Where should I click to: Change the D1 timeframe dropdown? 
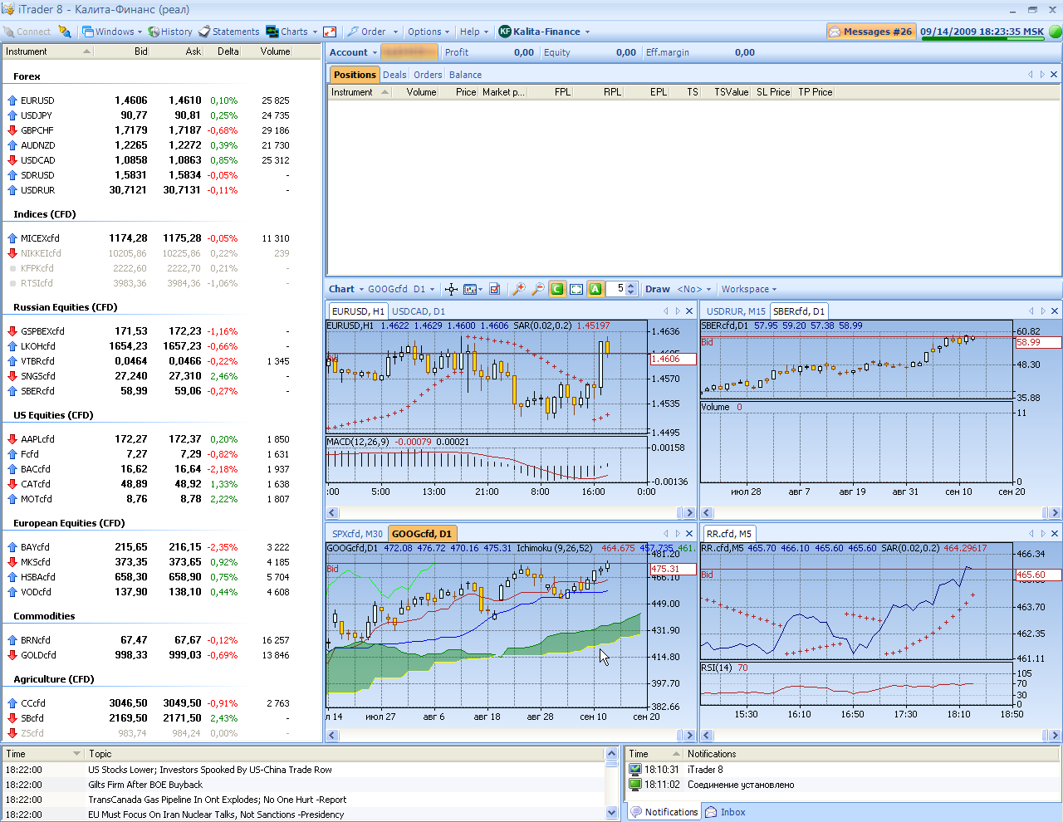coord(424,289)
